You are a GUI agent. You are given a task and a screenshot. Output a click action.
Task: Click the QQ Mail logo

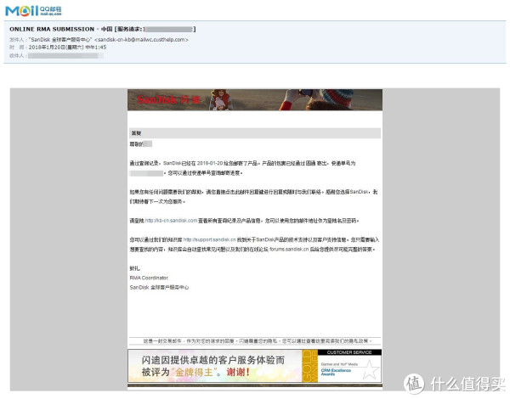click(x=33, y=11)
